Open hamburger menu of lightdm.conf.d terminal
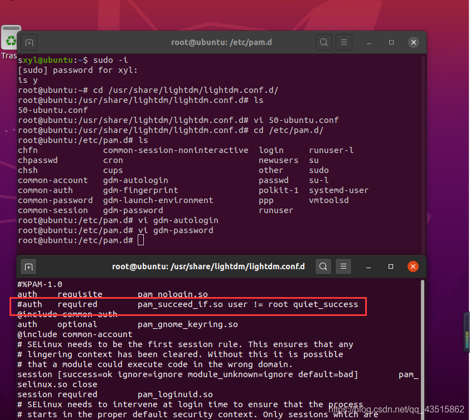The width and height of the screenshot is (470, 420). tap(343, 266)
